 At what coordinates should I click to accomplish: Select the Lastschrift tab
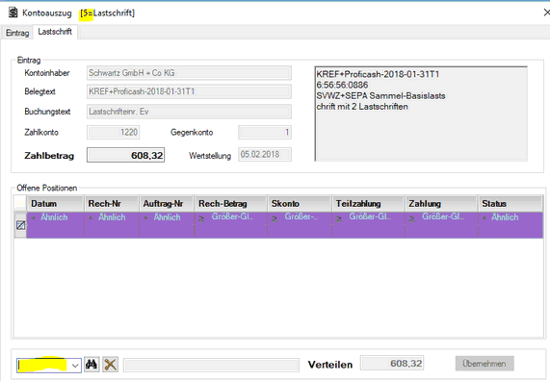click(55, 32)
